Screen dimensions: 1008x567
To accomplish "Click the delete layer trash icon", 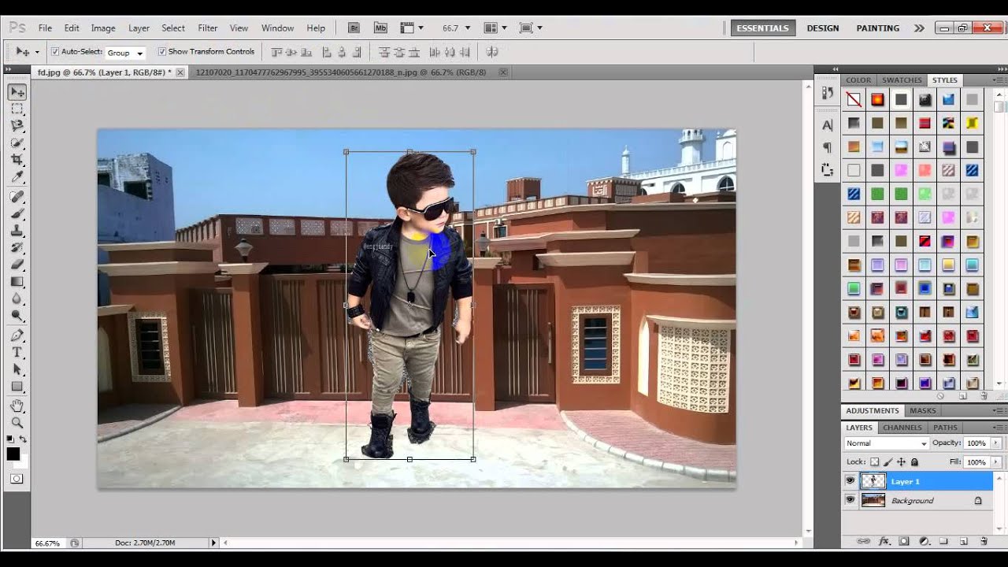I will click(984, 542).
